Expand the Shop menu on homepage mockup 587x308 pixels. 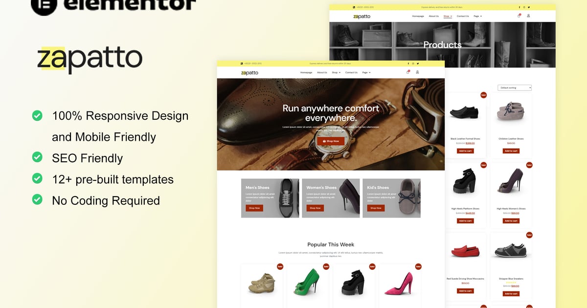pos(336,72)
